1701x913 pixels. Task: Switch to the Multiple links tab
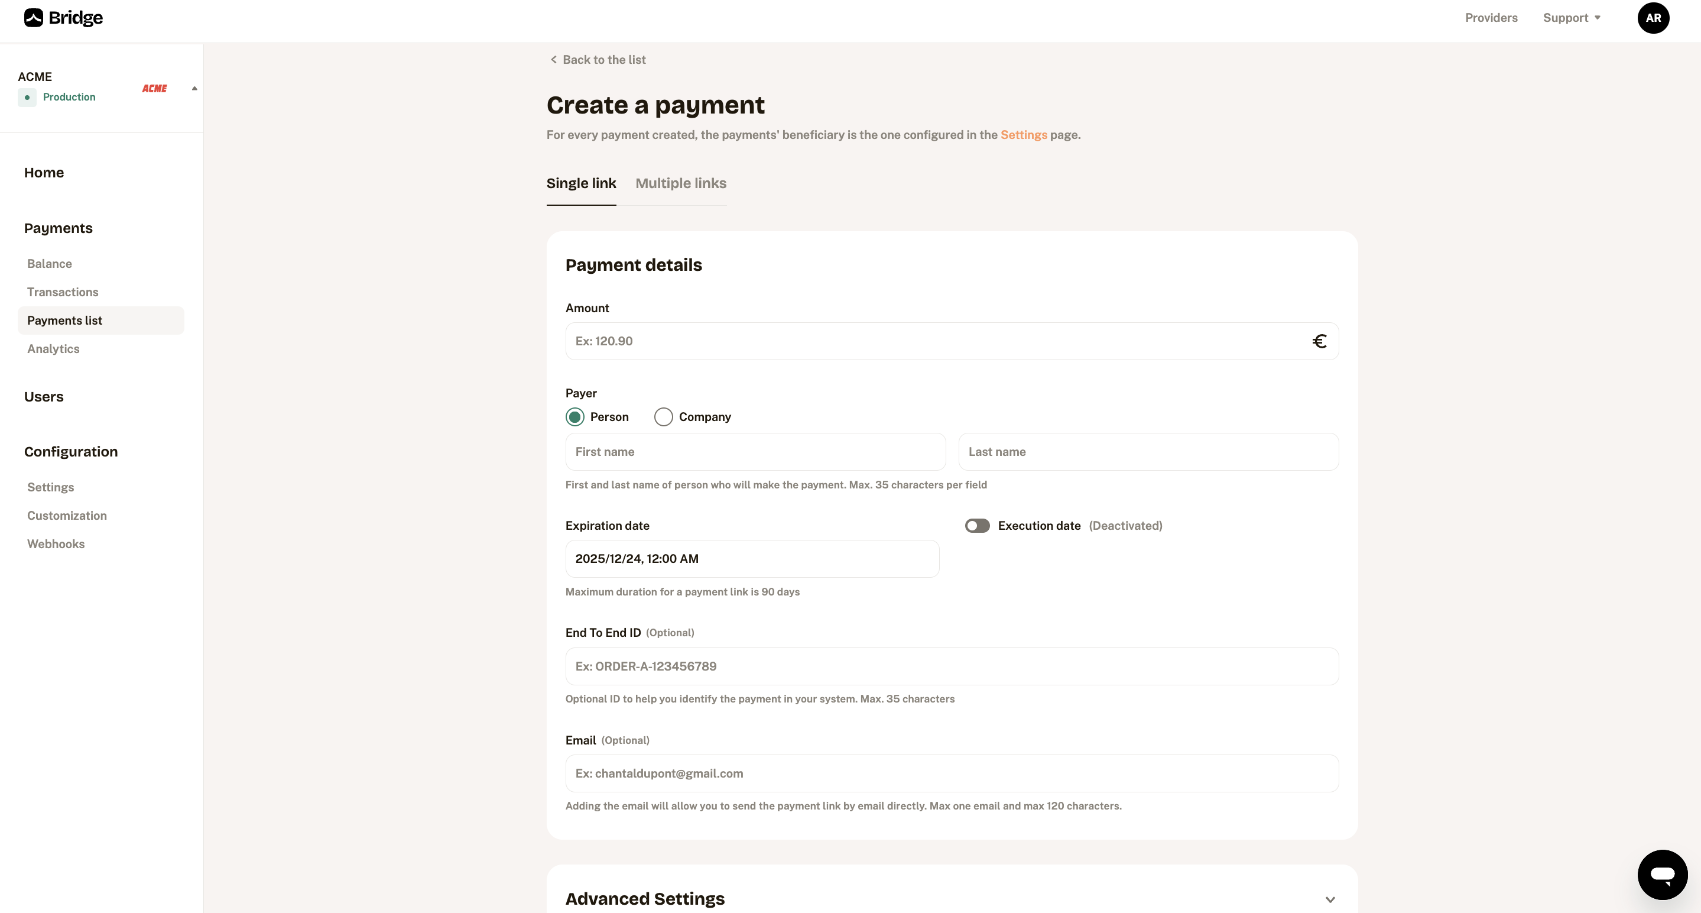pyautogui.click(x=681, y=184)
